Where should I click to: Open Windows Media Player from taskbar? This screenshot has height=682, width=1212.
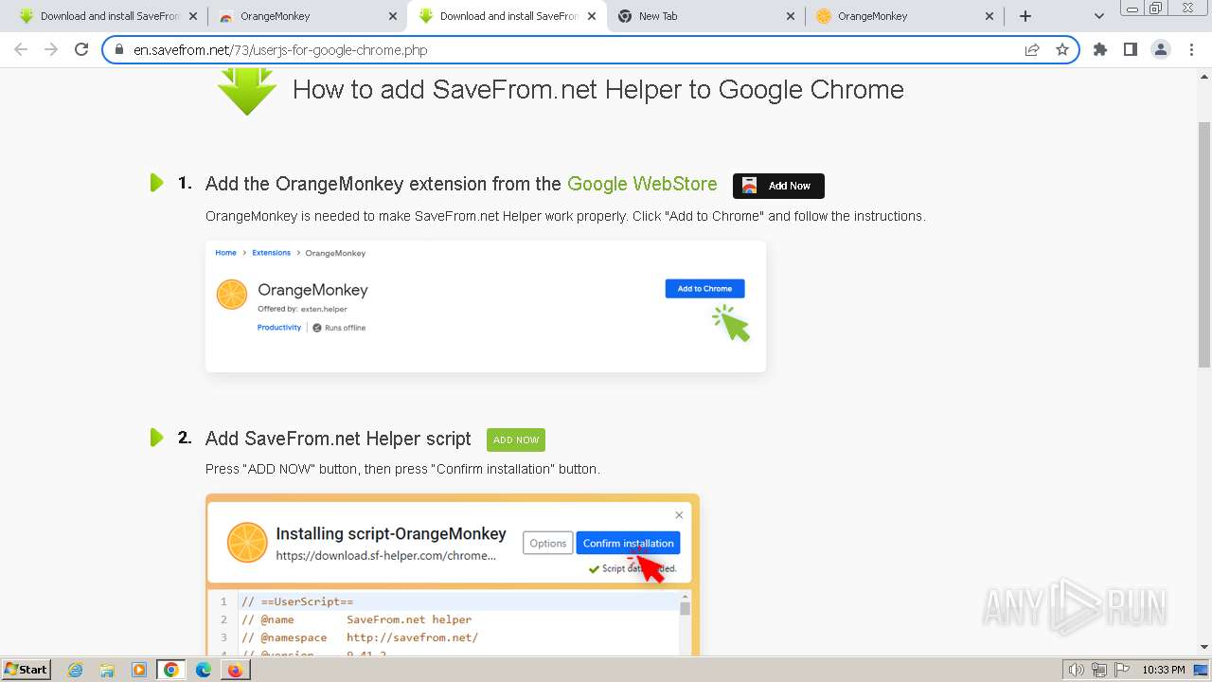(139, 670)
